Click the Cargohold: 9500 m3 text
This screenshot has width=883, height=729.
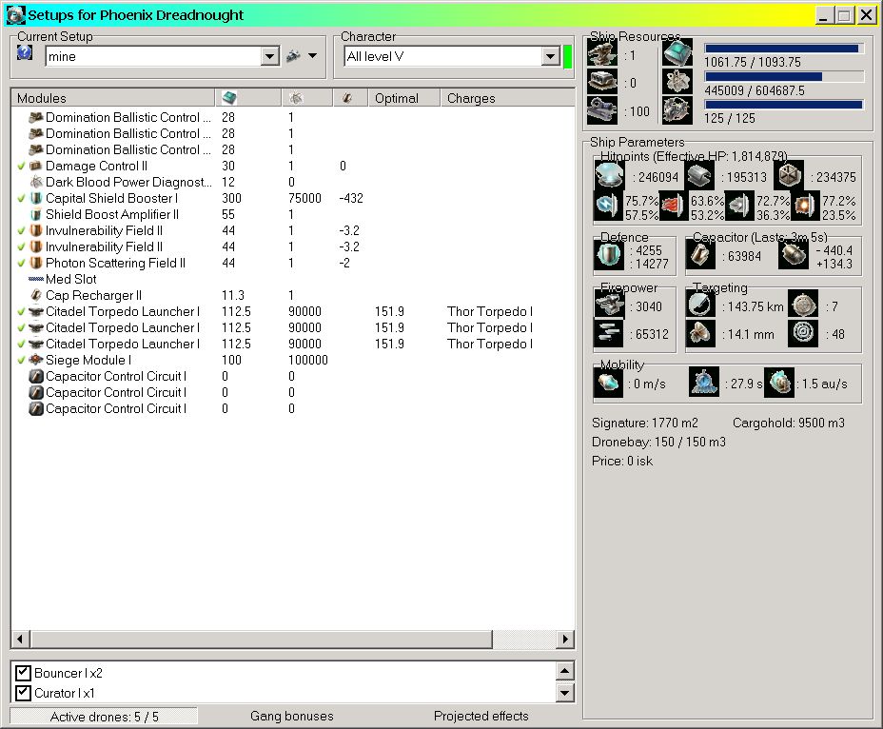point(789,424)
